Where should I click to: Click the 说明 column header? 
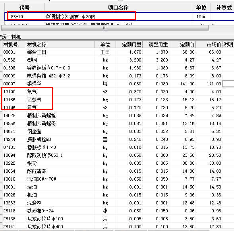[228, 44]
